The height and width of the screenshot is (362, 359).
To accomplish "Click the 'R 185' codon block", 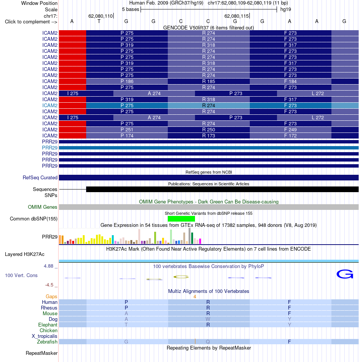I will 209,81.
